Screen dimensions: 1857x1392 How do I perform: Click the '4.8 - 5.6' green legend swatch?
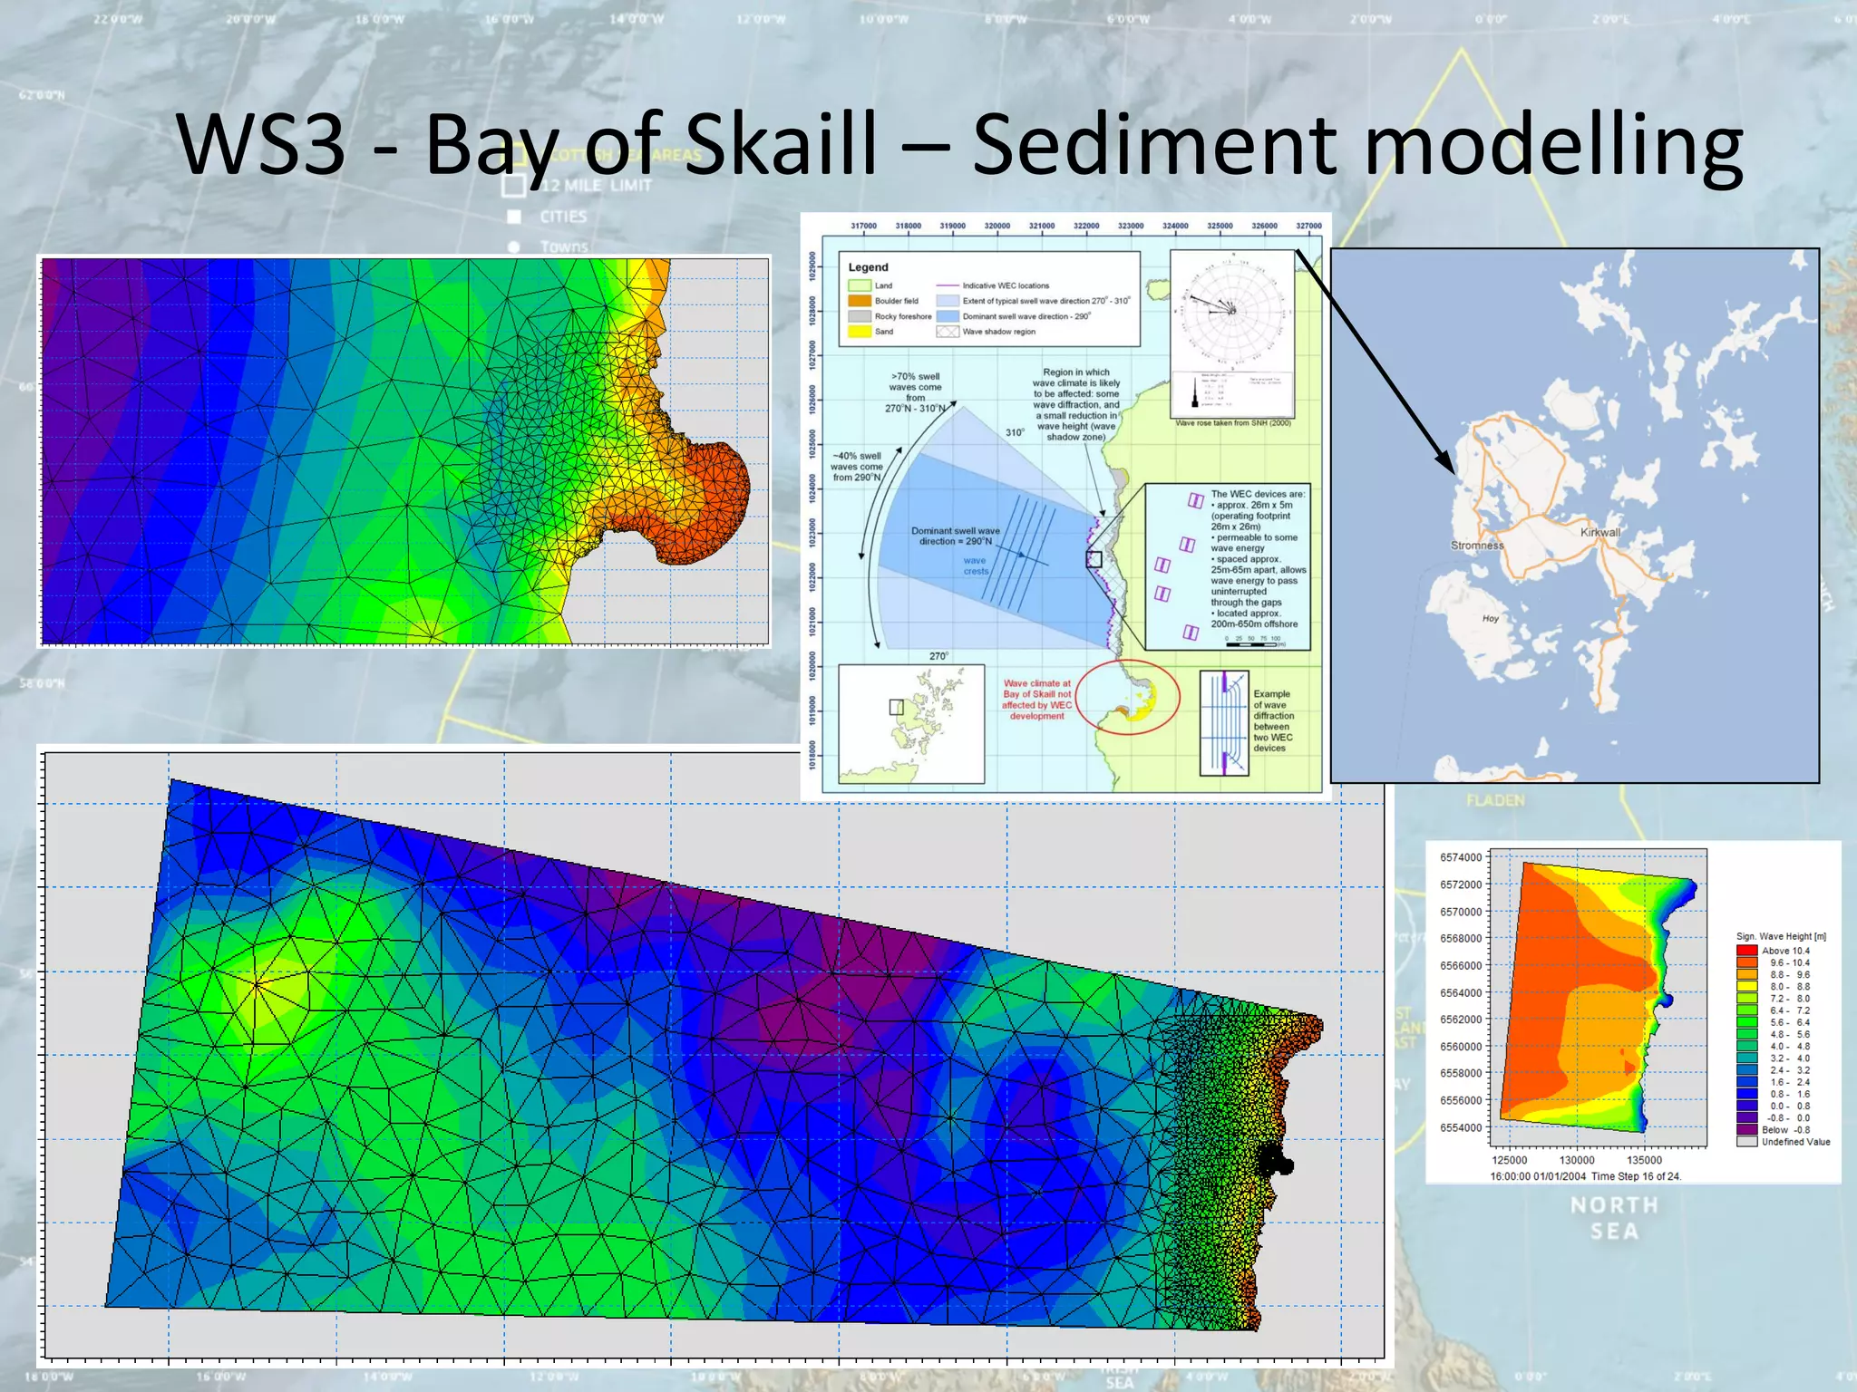coord(1746,1034)
